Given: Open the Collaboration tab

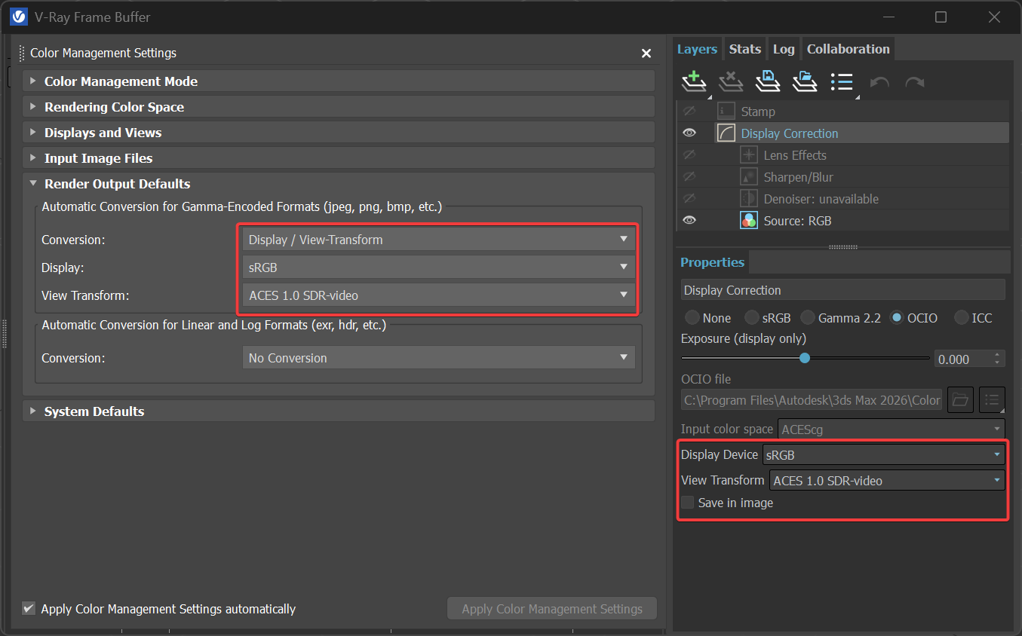Looking at the screenshot, I should (x=848, y=49).
